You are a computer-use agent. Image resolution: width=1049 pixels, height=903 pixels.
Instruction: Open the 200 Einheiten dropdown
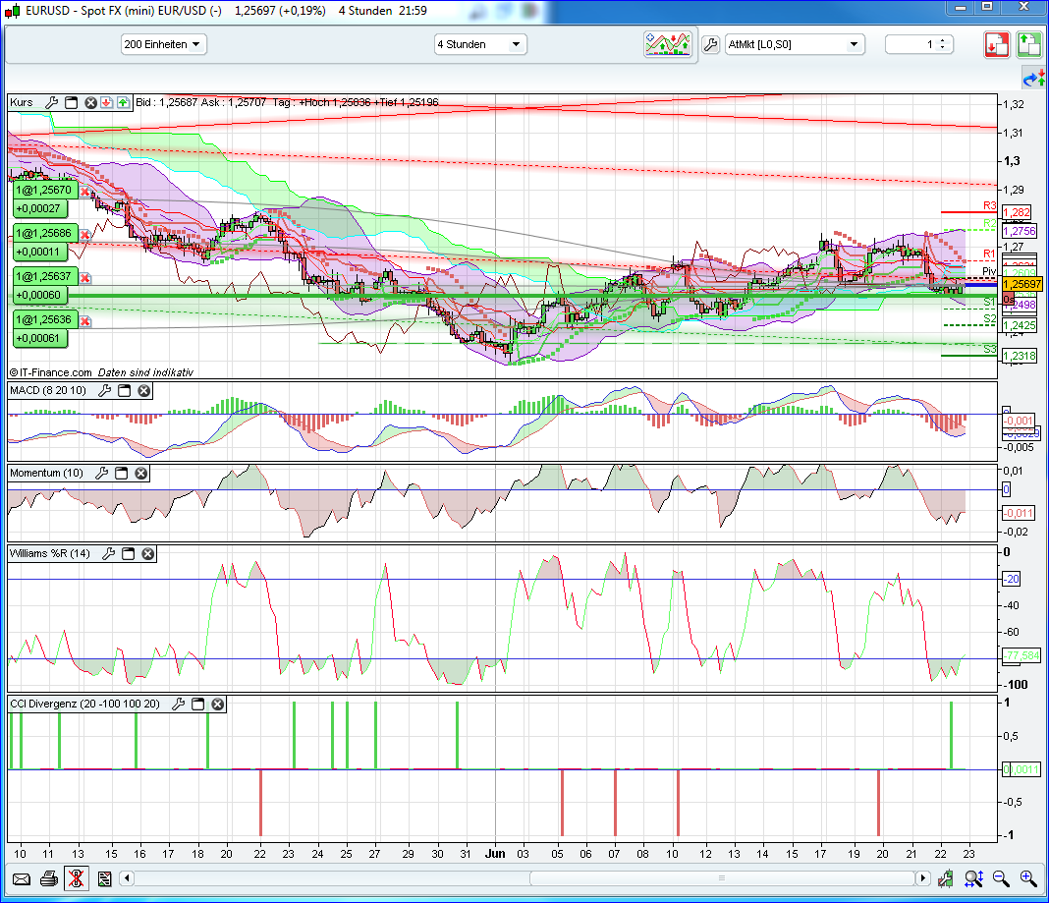click(164, 44)
